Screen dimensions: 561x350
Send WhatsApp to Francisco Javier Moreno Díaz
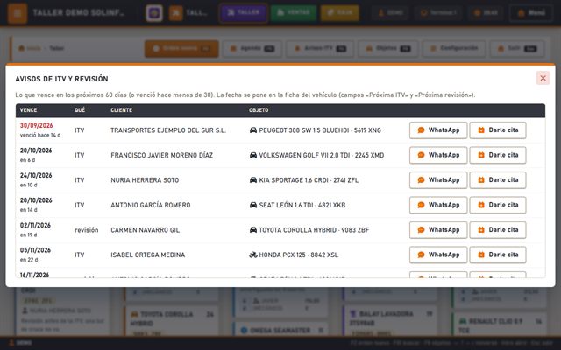(438, 155)
